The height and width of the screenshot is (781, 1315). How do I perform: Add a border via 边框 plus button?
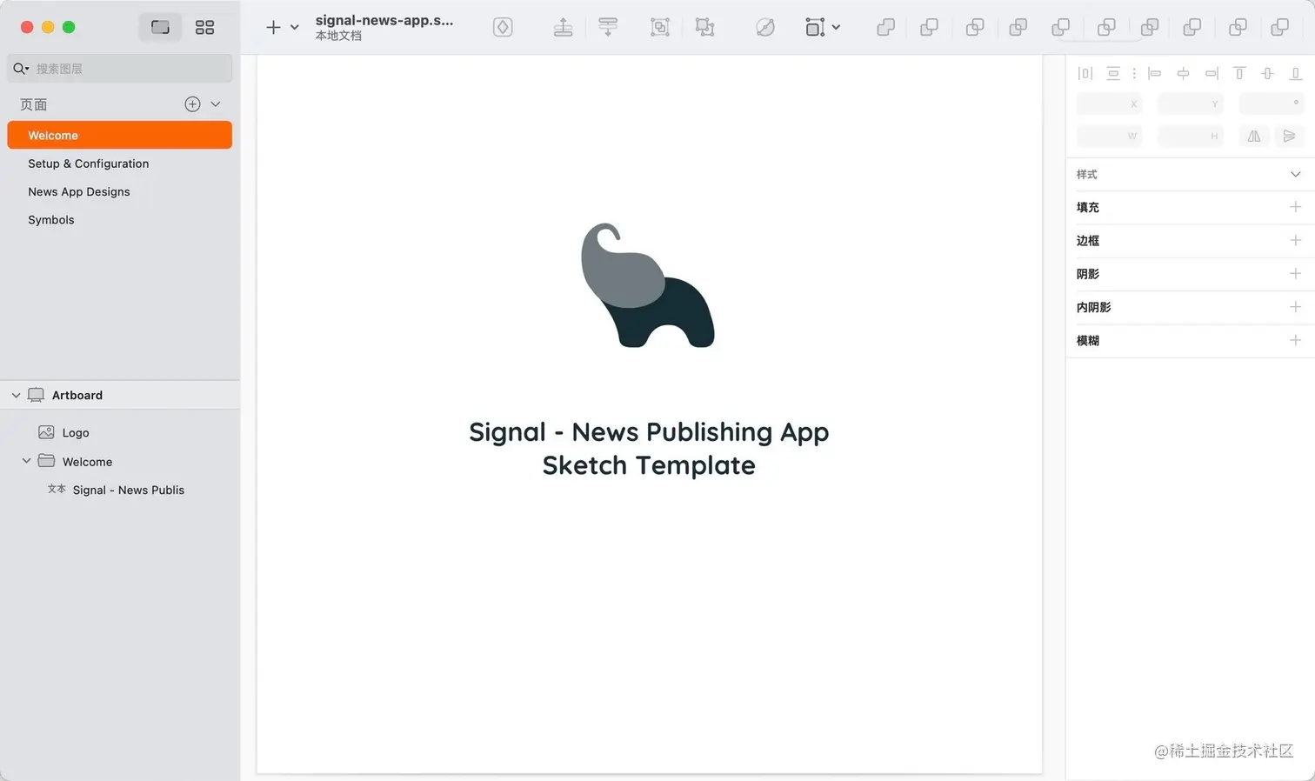(x=1295, y=240)
